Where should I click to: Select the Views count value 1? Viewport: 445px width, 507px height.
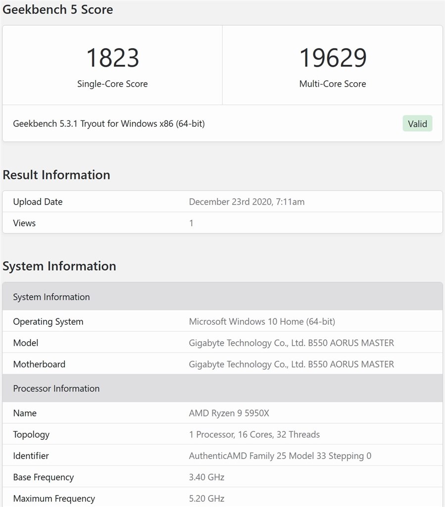(191, 223)
